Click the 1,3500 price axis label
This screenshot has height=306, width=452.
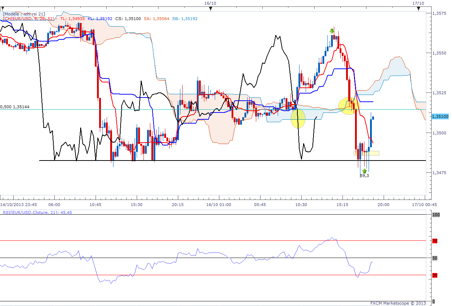coord(439,133)
